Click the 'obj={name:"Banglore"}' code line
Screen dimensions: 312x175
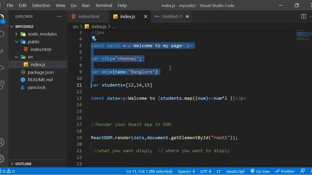(x=130, y=72)
